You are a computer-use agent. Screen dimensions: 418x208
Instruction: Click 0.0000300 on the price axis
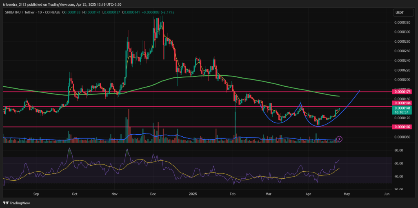(x=402, y=32)
